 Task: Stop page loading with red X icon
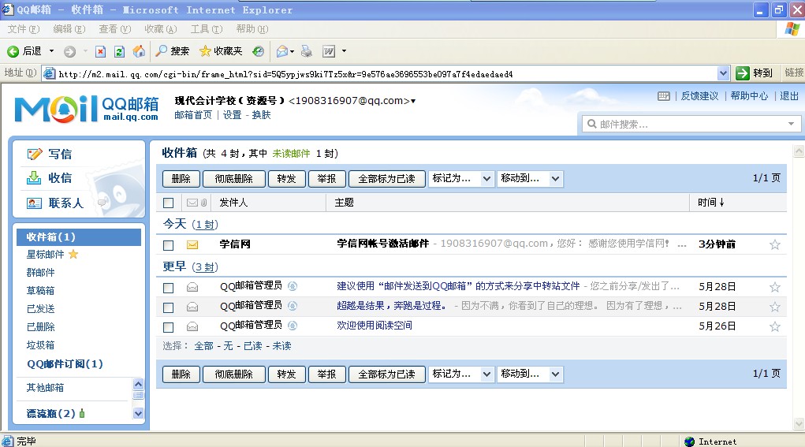pyautogui.click(x=101, y=51)
